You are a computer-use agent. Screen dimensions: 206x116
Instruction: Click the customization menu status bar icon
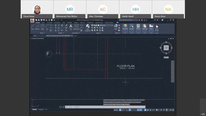tap(173, 110)
